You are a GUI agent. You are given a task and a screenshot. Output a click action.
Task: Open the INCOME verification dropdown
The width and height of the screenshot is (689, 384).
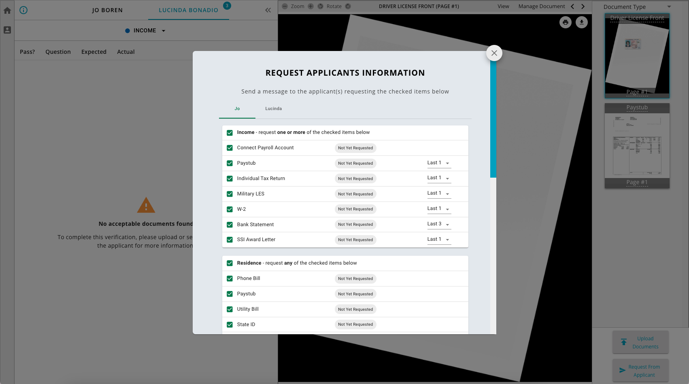point(164,30)
